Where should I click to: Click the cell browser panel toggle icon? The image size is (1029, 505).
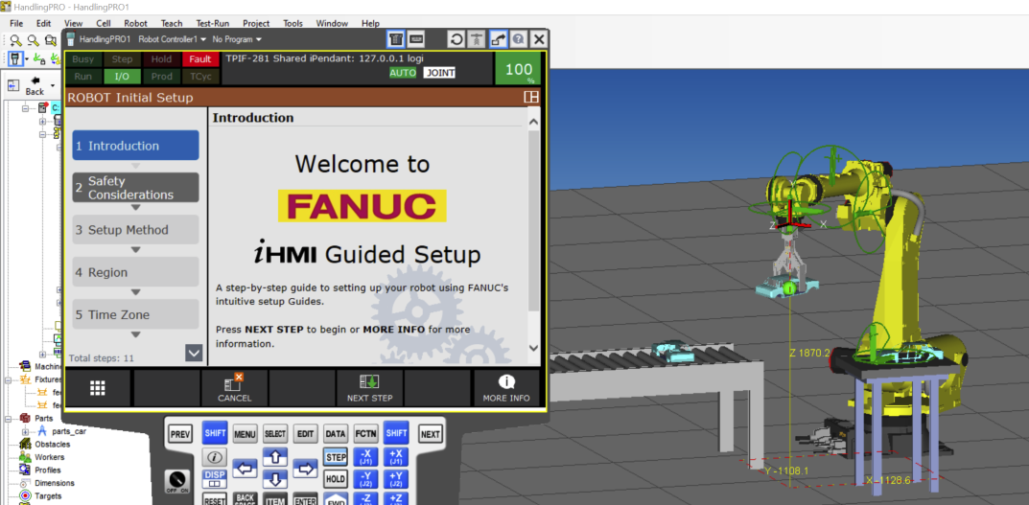click(x=13, y=86)
